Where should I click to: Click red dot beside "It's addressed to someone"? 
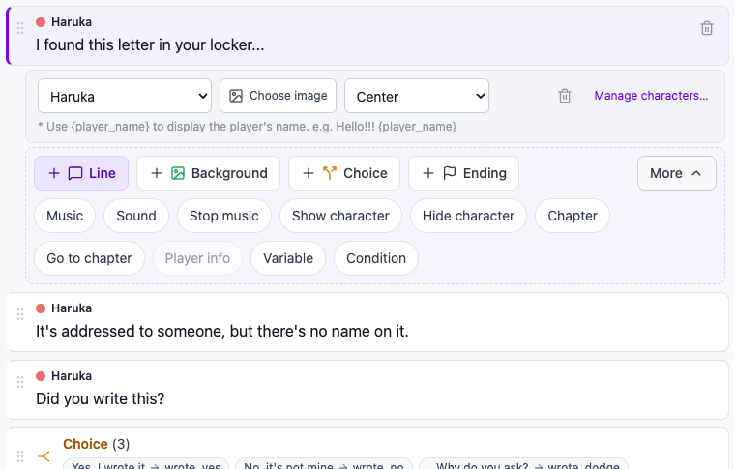tap(41, 308)
